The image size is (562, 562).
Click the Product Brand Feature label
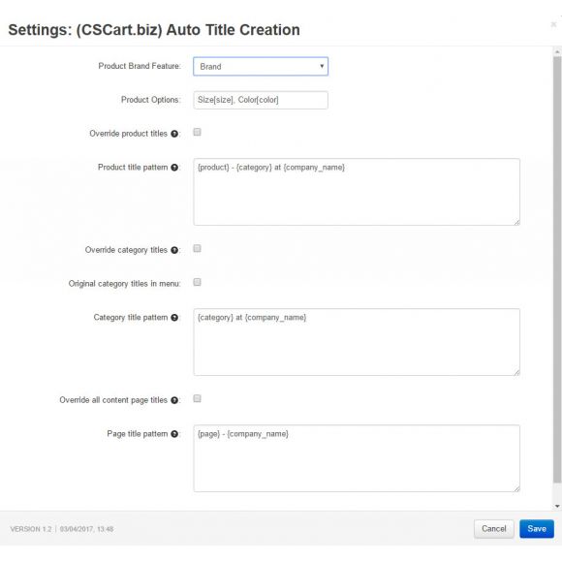click(x=140, y=66)
